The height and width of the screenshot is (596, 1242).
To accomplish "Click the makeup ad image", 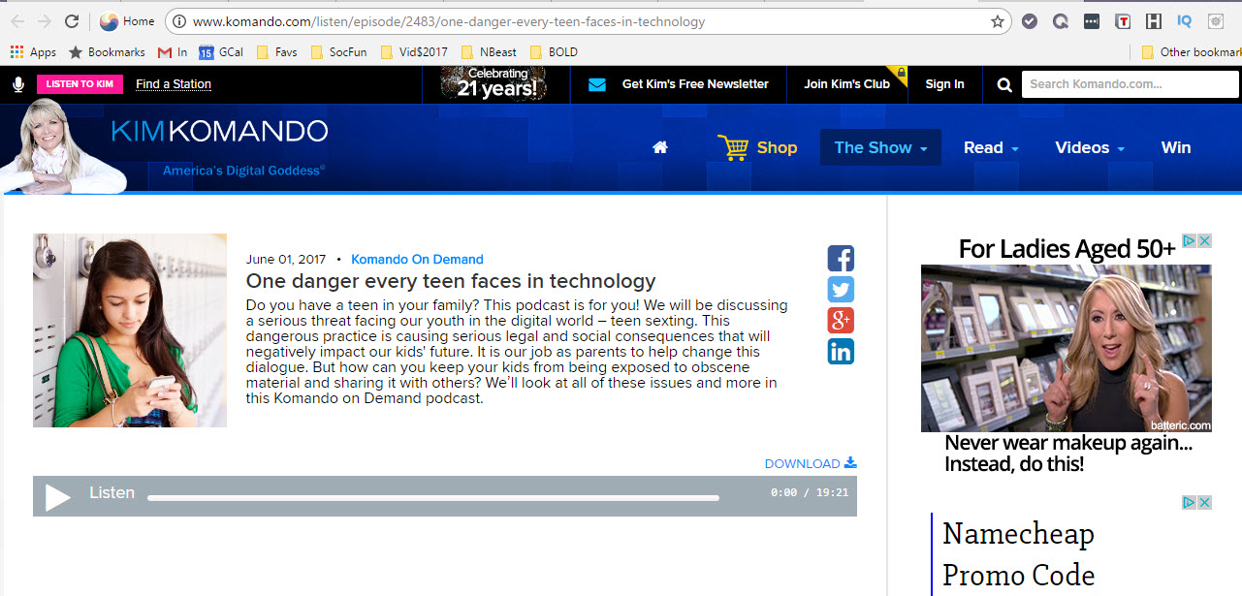I will pyautogui.click(x=1067, y=348).
